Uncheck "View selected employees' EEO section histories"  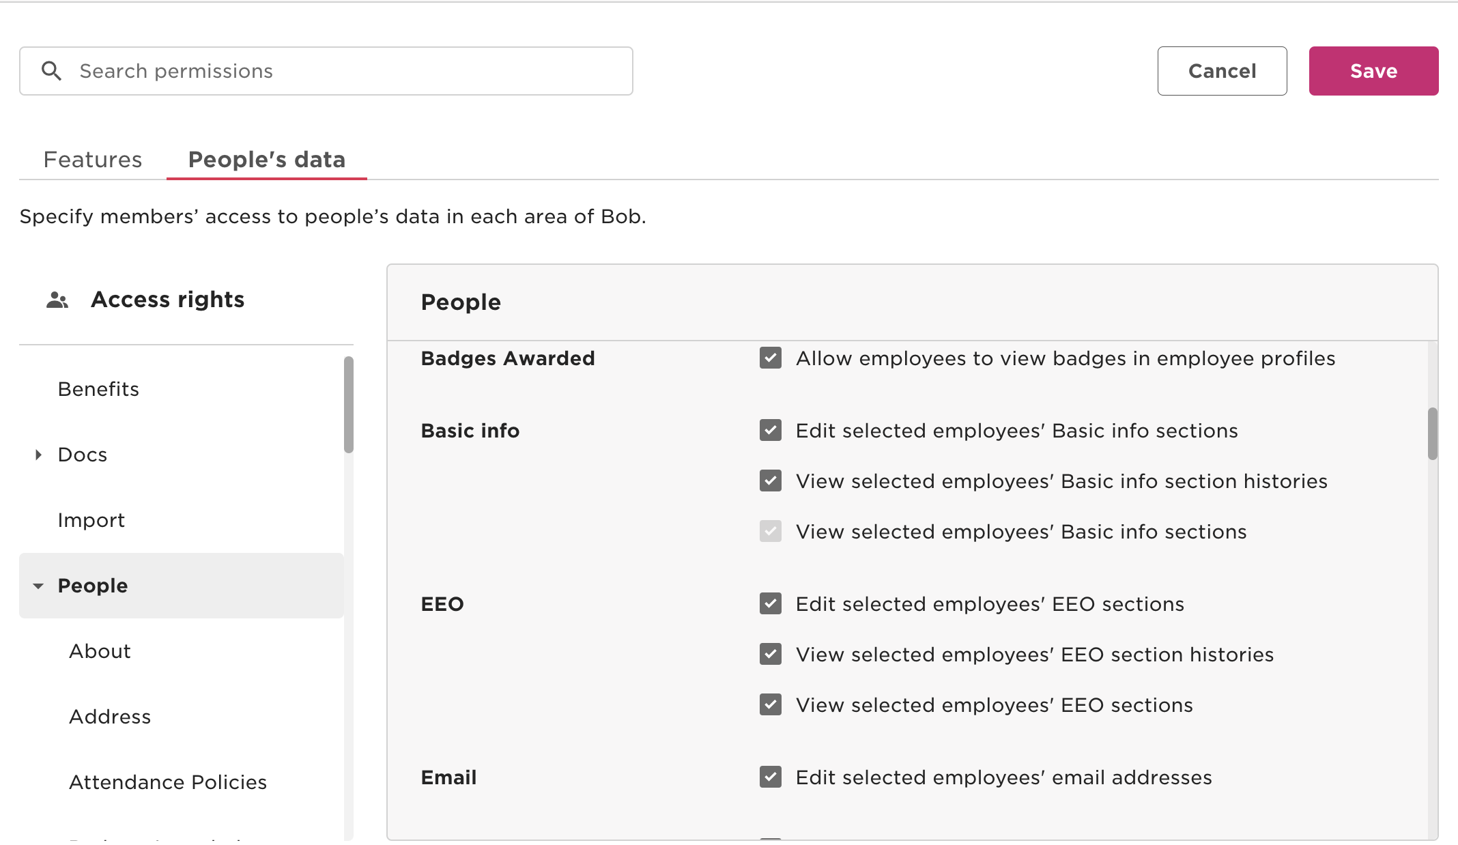click(769, 655)
